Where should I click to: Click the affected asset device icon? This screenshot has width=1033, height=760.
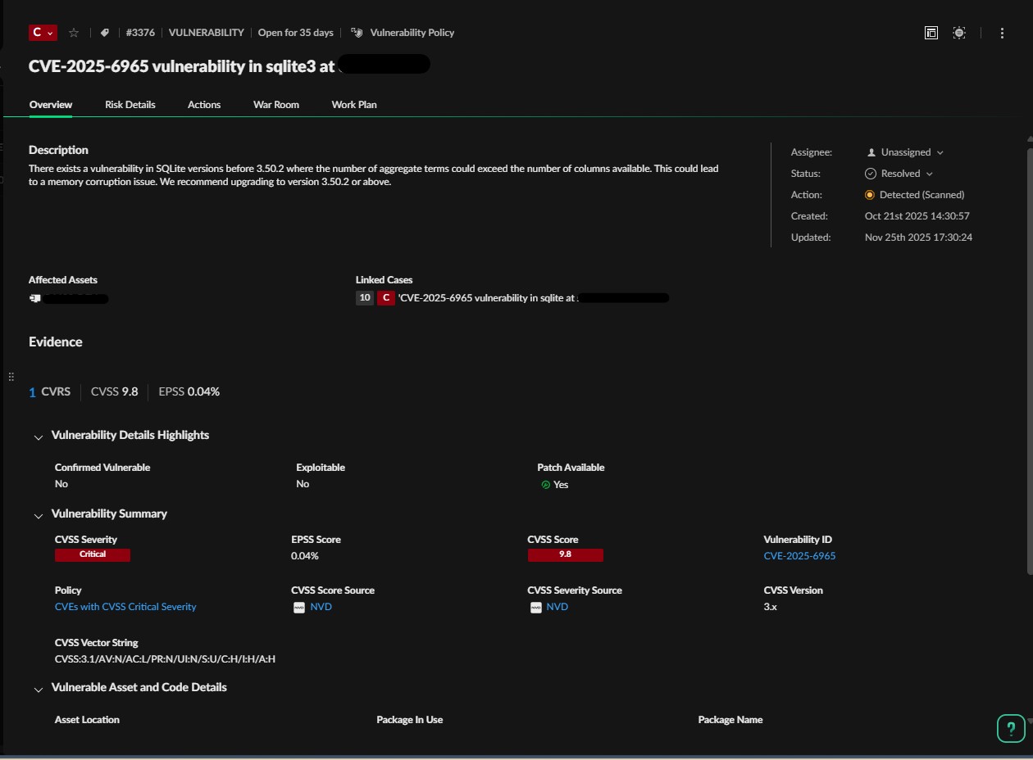coord(35,299)
